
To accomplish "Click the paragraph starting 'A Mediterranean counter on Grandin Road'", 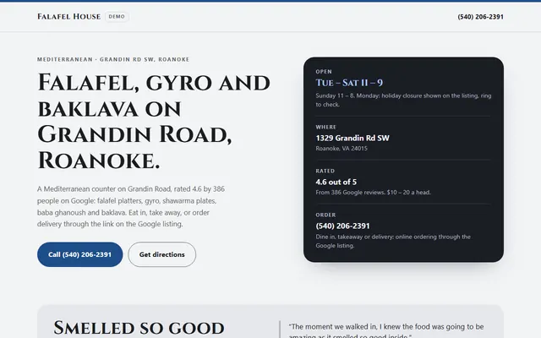I will click(x=131, y=206).
